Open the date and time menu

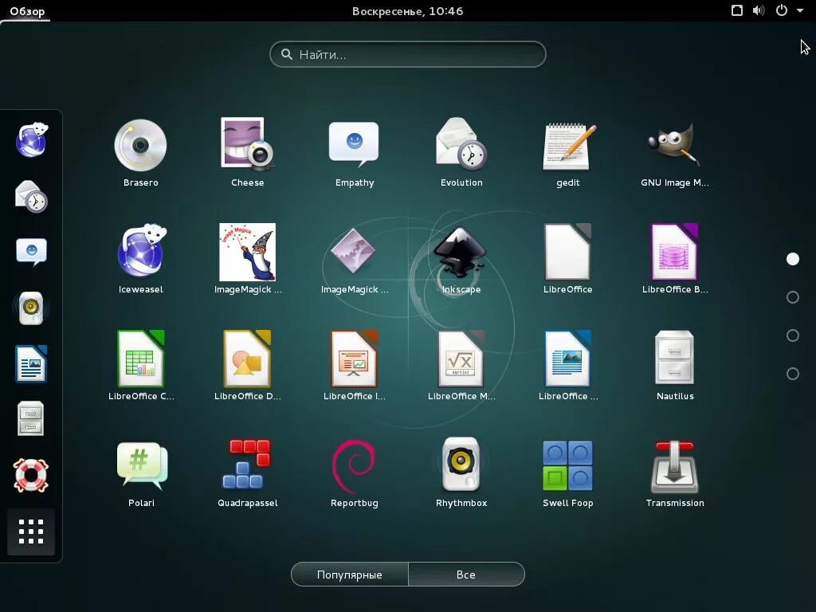point(407,11)
